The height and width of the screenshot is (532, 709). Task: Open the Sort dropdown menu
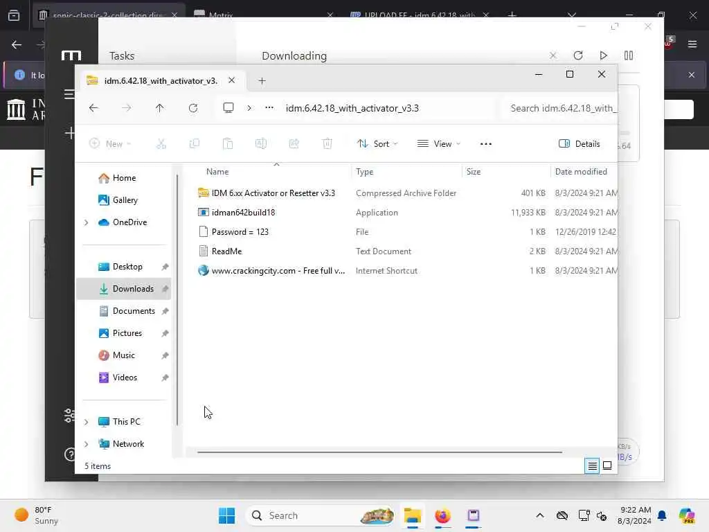(377, 144)
